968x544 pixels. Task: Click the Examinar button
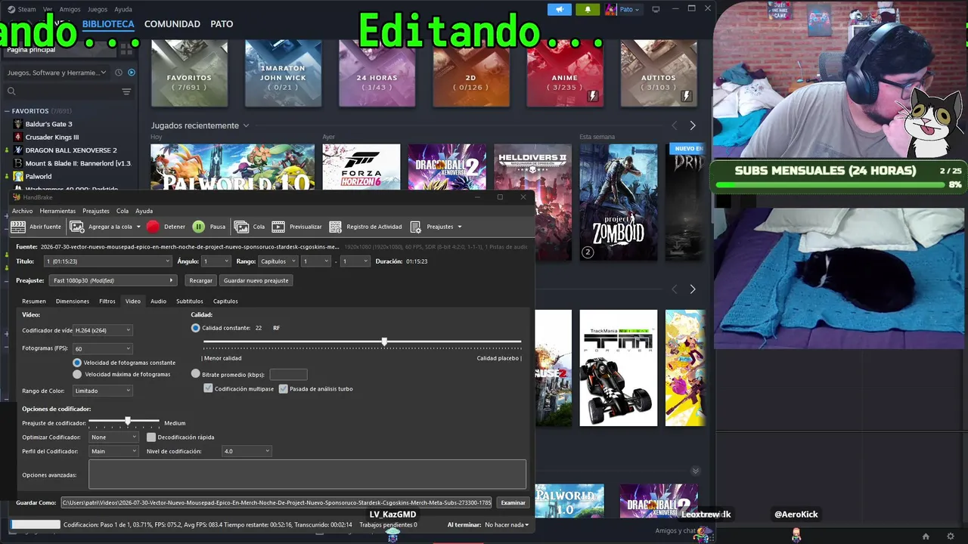pos(513,502)
